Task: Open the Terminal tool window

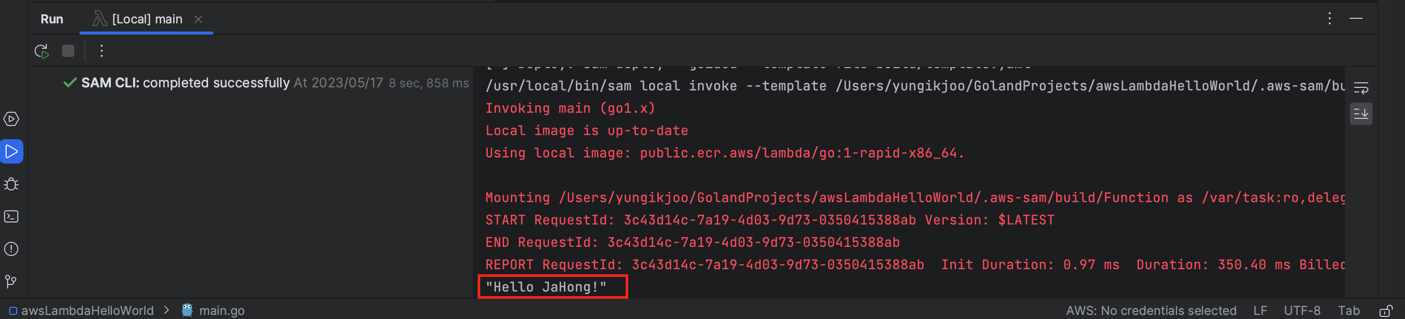Action: (x=12, y=217)
